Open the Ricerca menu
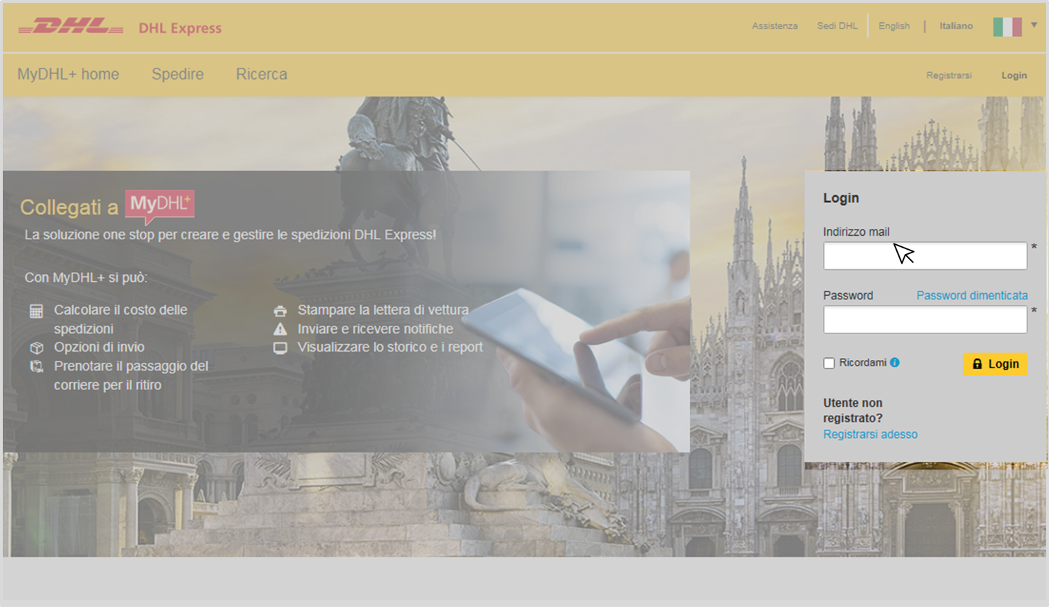Screen dimensions: 1049x607 coord(262,74)
